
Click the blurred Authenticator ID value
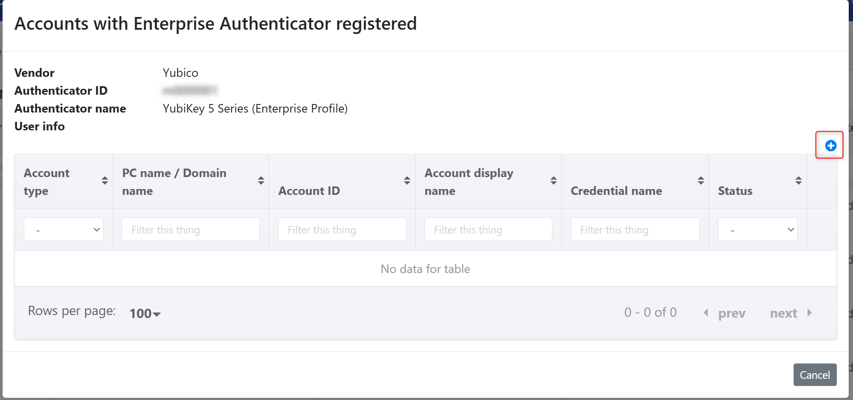pyautogui.click(x=190, y=90)
